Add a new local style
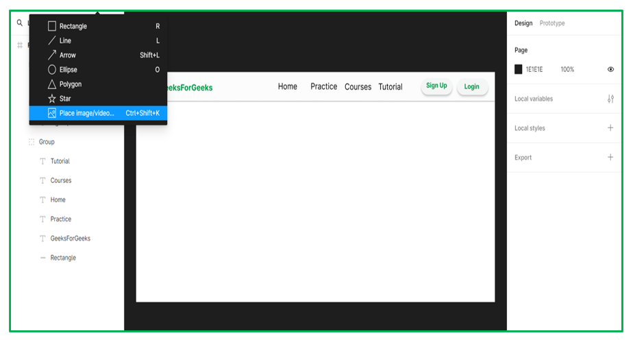 tap(610, 128)
